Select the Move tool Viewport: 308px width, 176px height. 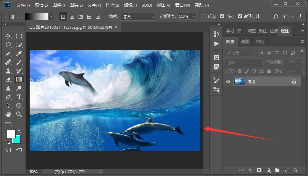[8, 36]
